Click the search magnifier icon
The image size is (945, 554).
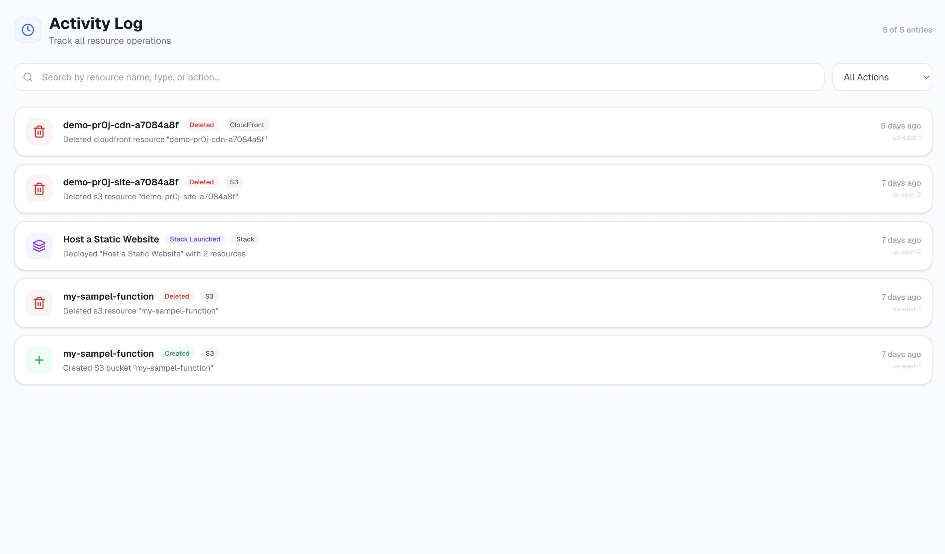click(x=28, y=77)
